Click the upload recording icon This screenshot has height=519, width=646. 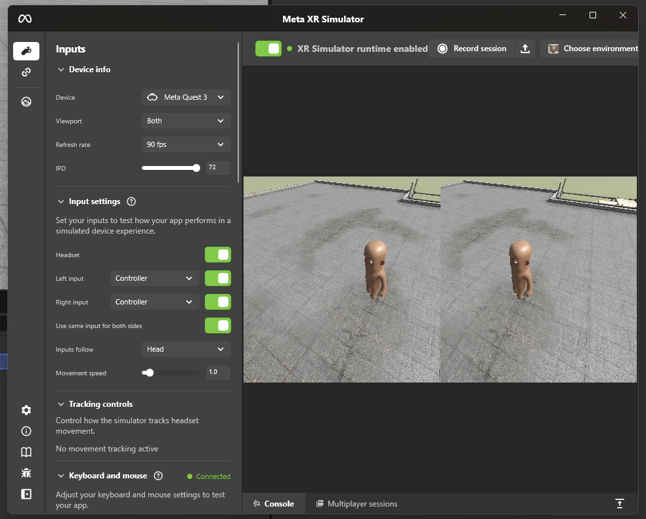tap(525, 49)
